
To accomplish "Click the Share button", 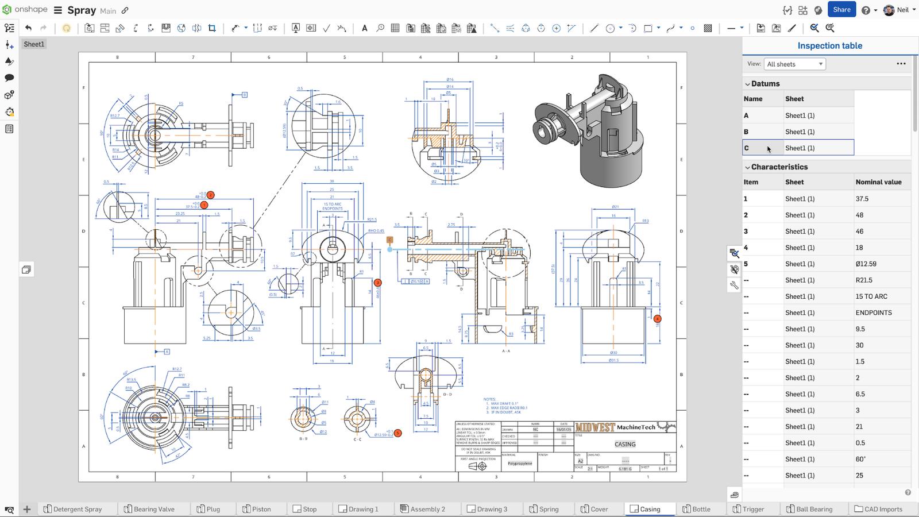I will pos(841,9).
